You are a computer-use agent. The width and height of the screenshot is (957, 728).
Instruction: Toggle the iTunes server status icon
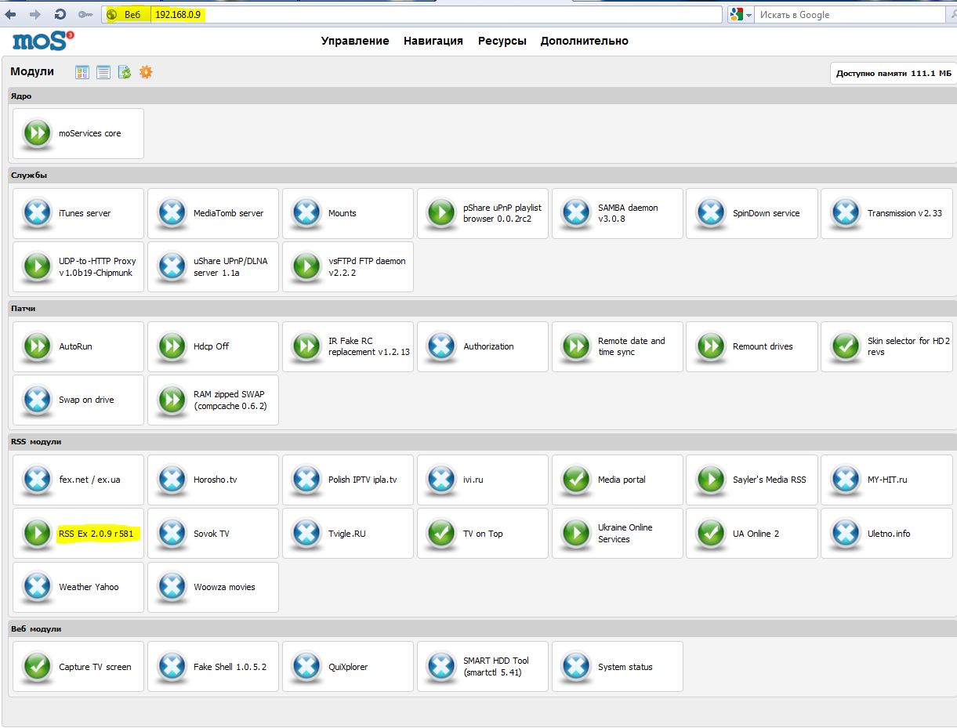[x=37, y=213]
